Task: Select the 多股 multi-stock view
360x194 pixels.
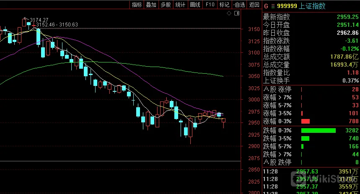Action: [166, 5]
